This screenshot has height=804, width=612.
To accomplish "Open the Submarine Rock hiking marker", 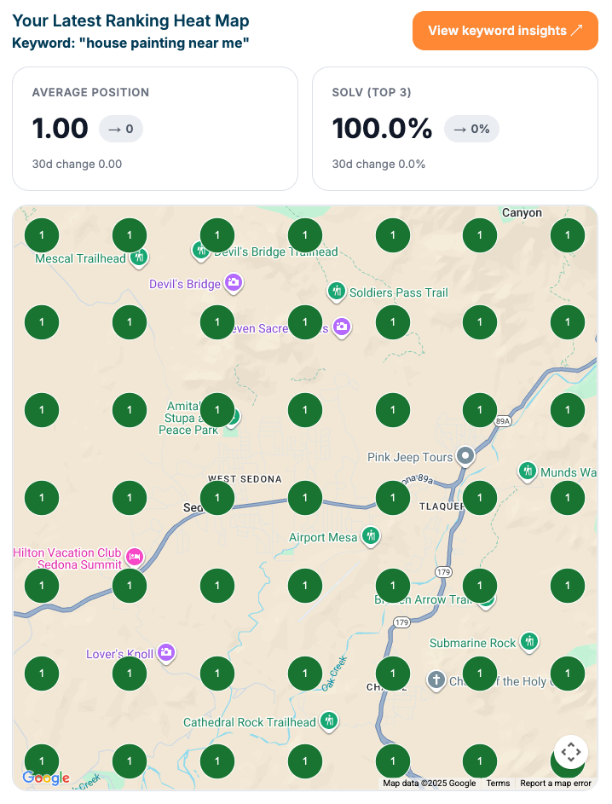I will (x=529, y=642).
